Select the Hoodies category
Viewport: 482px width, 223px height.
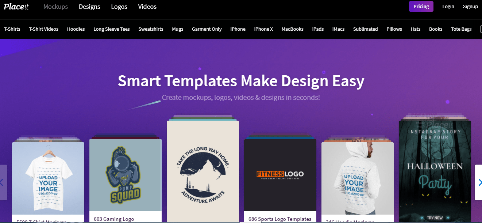point(76,29)
